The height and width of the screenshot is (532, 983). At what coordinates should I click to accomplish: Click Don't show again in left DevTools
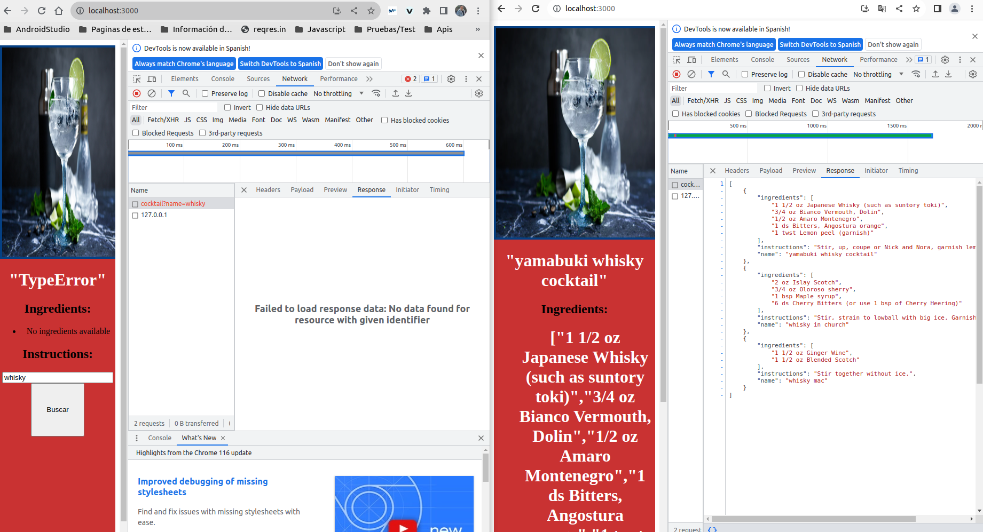(353, 63)
